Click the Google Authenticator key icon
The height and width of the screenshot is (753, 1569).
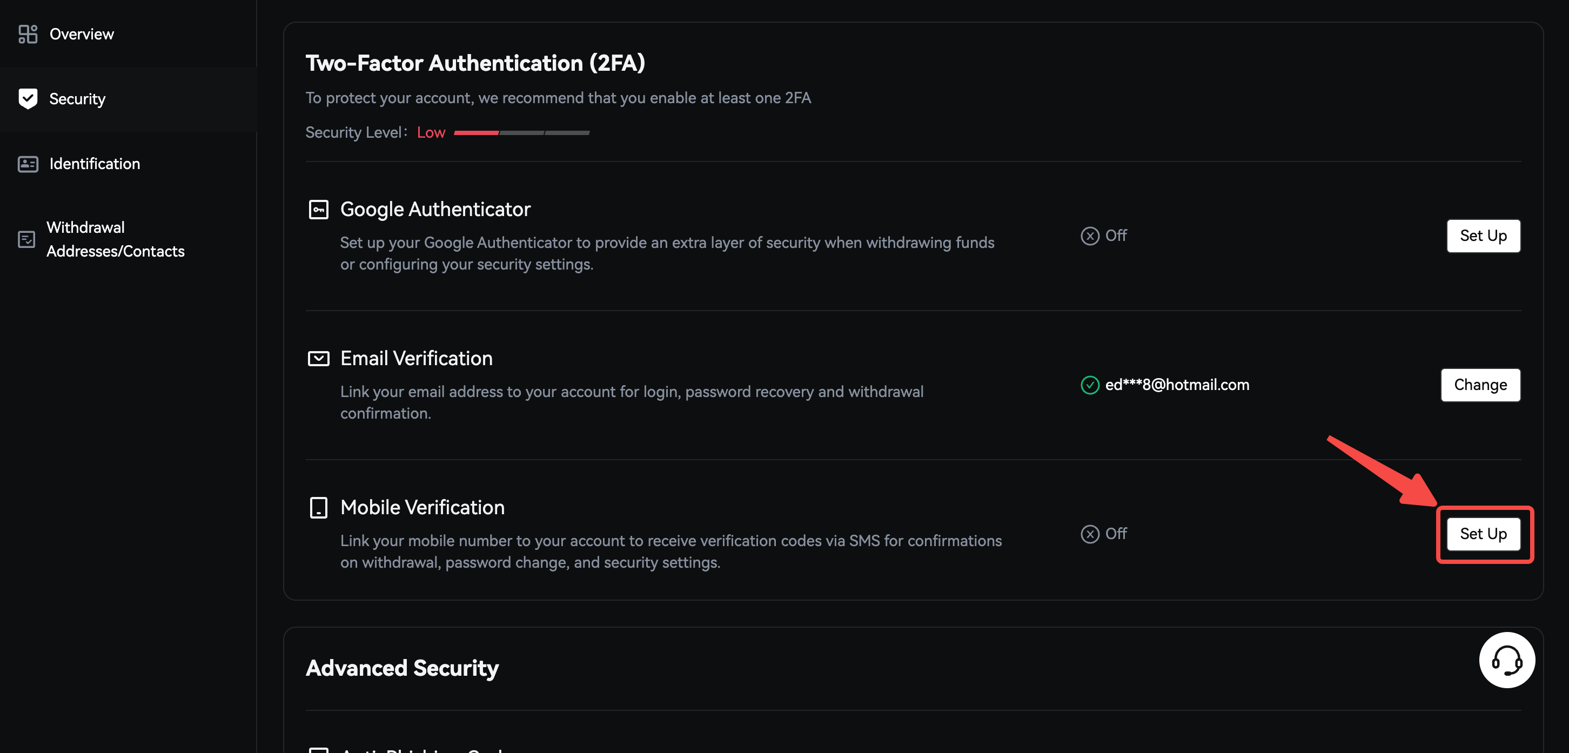pyautogui.click(x=318, y=210)
